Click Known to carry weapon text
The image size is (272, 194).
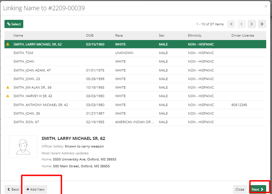click(84, 146)
